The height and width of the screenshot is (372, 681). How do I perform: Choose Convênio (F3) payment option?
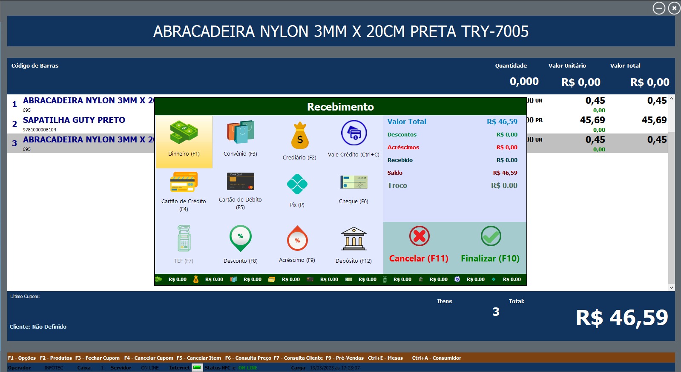(241, 139)
